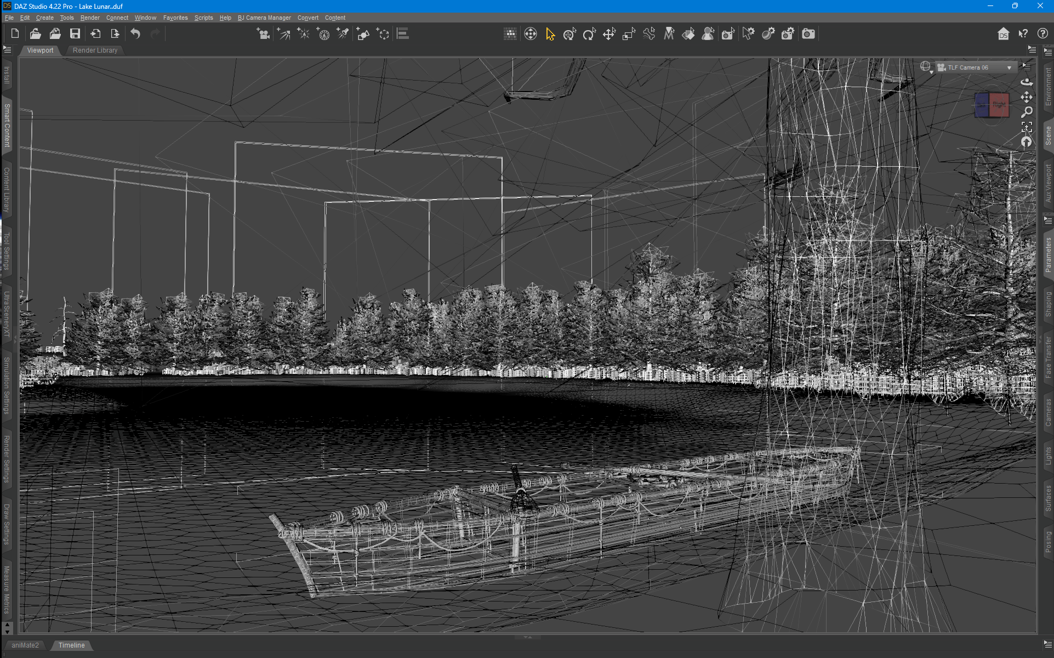Screen dimensions: 1054x658
Task: Reset the camera view
Action: pos(1027,142)
